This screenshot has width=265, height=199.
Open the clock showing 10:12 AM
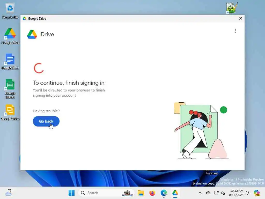click(x=237, y=193)
